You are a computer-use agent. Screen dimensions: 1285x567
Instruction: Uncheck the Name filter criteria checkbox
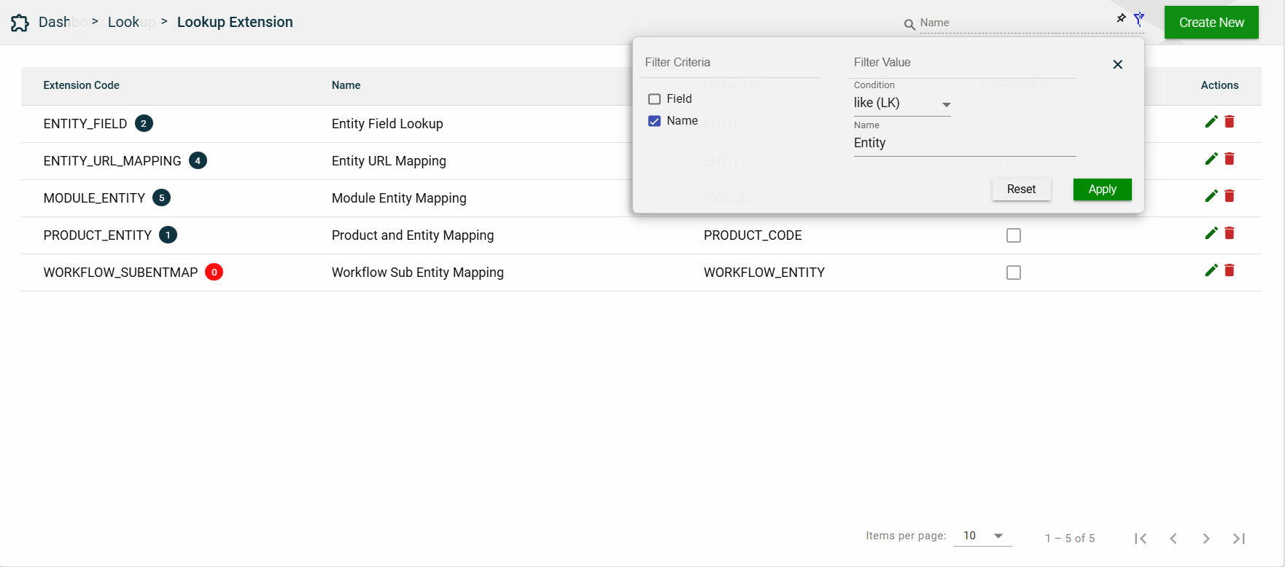tap(654, 121)
